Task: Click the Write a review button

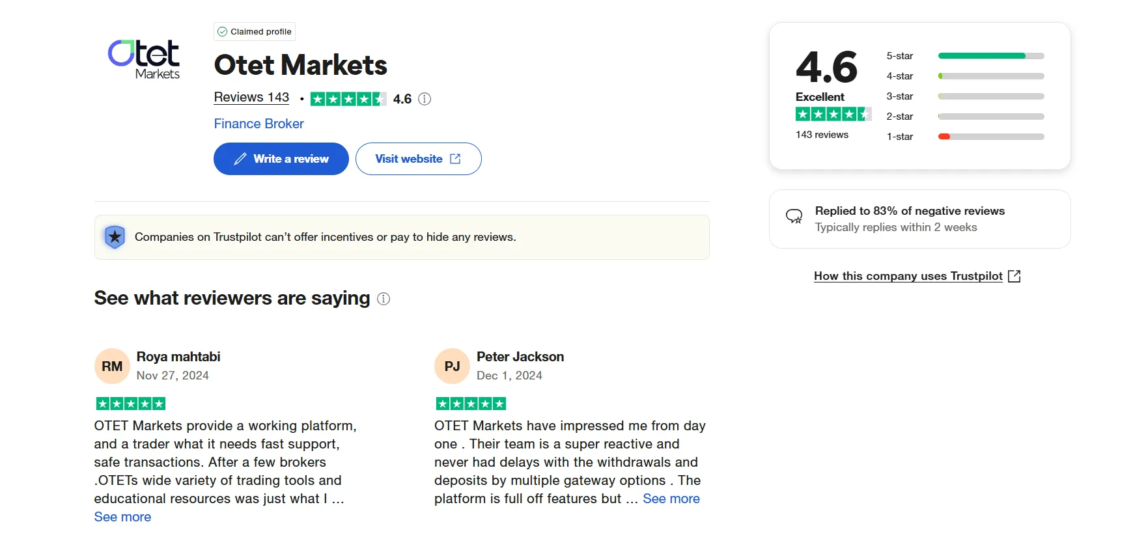Action: [281, 158]
